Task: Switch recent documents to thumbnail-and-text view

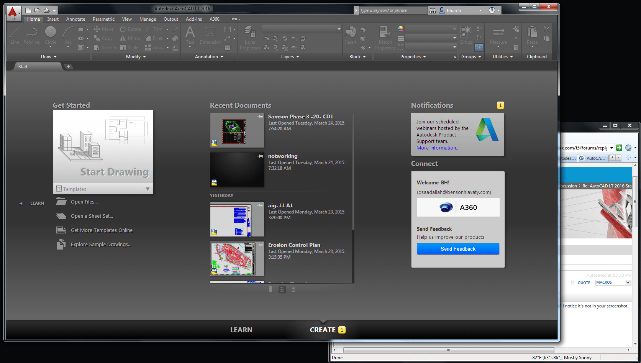Action: tap(282, 289)
